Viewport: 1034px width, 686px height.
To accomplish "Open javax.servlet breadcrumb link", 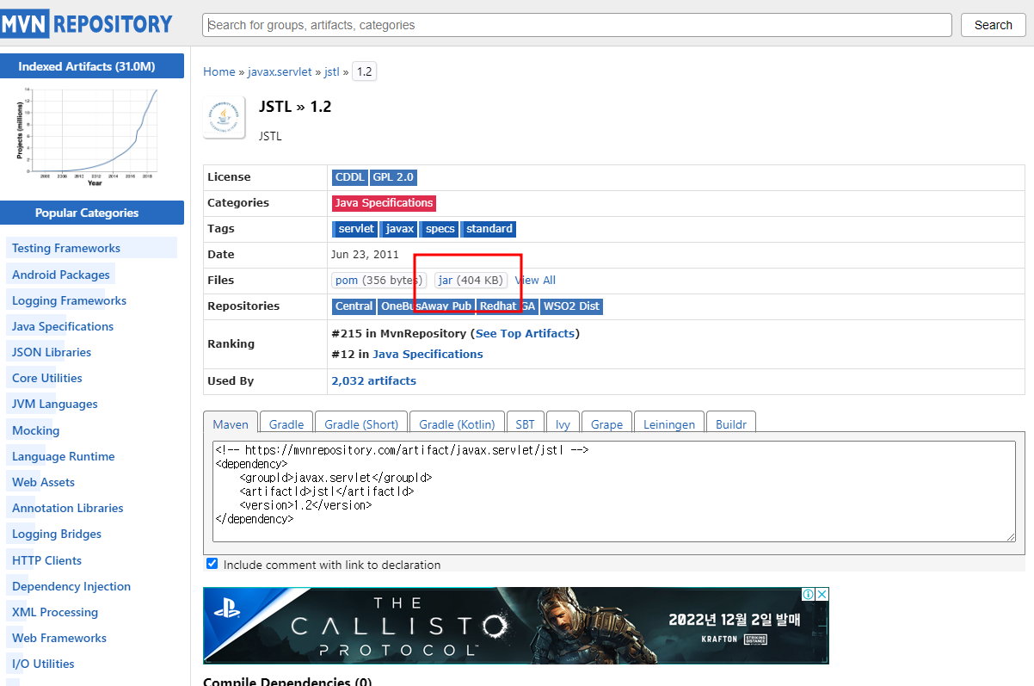I will point(280,71).
